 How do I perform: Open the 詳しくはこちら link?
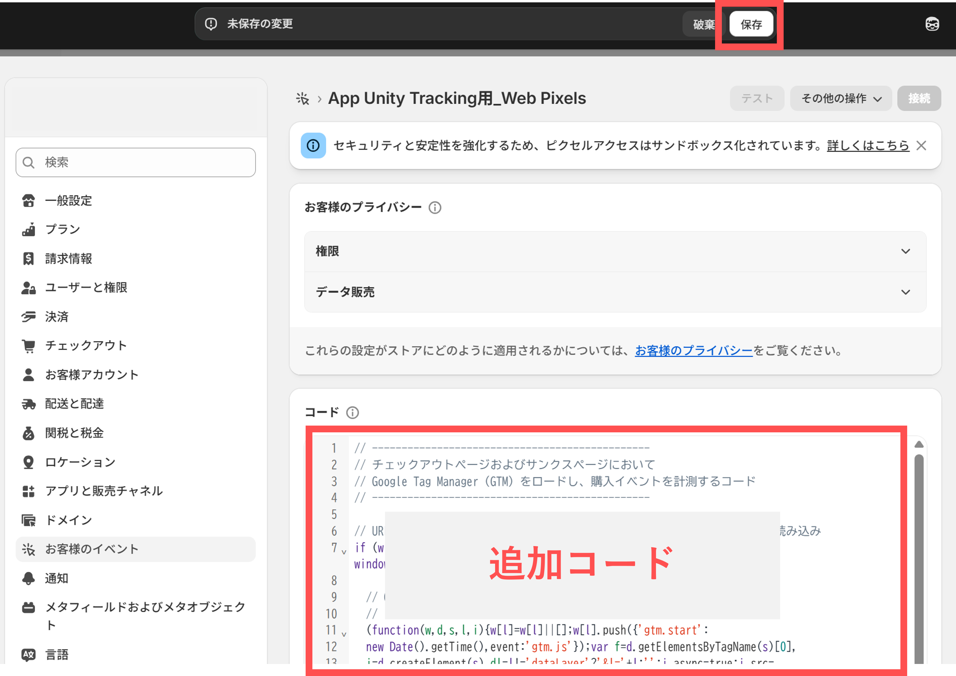868,146
